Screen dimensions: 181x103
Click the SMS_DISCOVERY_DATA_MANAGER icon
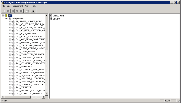tap(13, 69)
